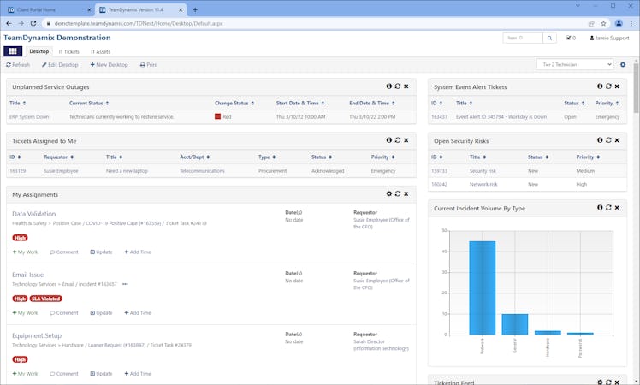
Task: Open the checked items counter showing 0
Action: [571, 38]
